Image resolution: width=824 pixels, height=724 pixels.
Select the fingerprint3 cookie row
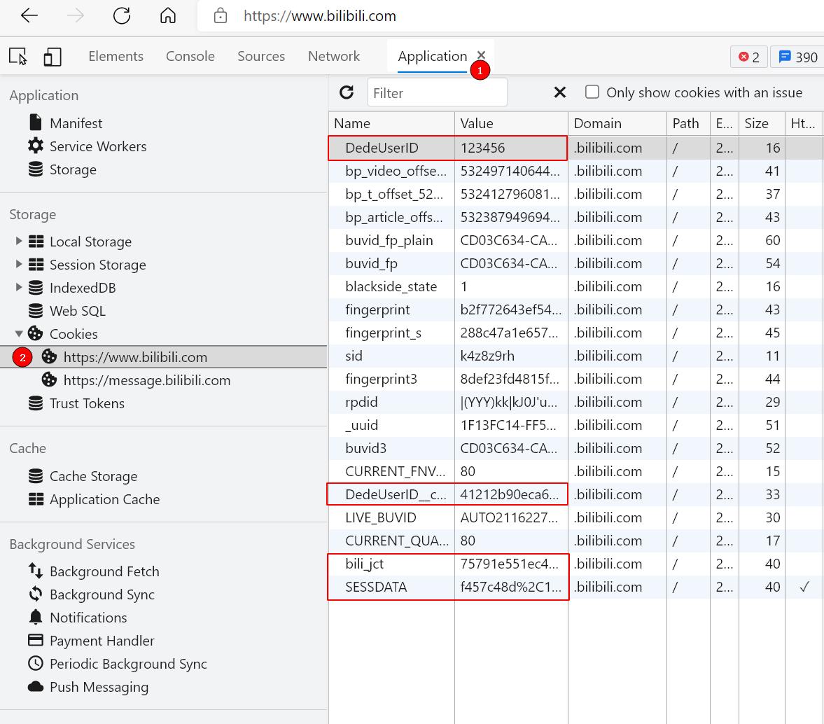(x=576, y=379)
